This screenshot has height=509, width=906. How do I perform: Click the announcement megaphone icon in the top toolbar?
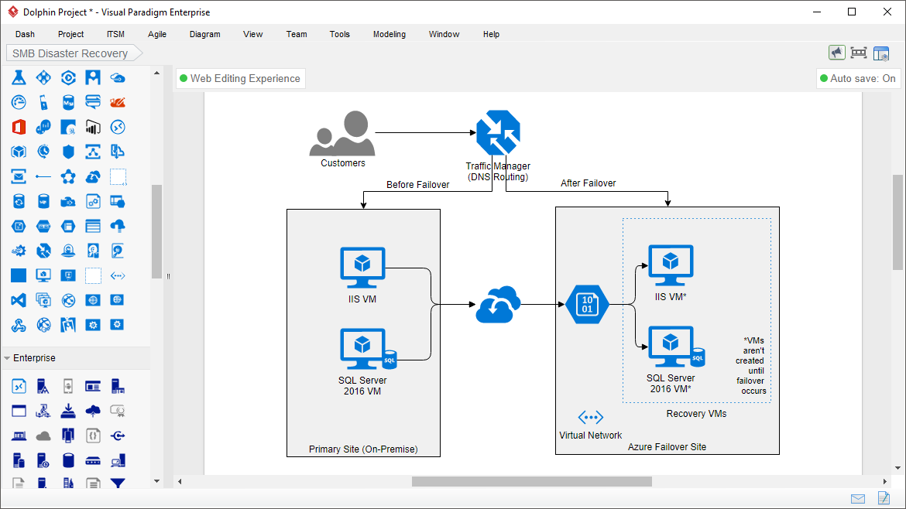tap(837, 52)
